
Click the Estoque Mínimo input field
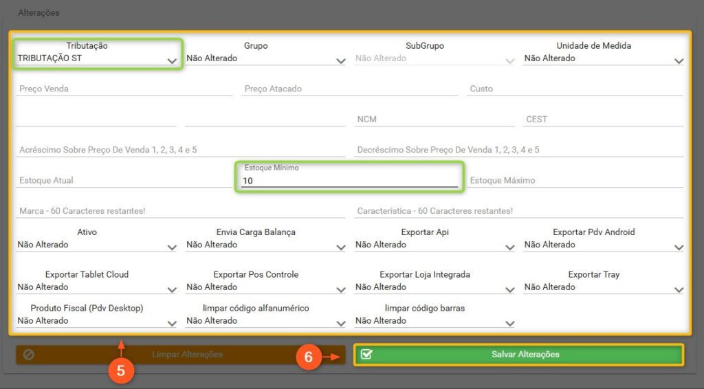349,181
